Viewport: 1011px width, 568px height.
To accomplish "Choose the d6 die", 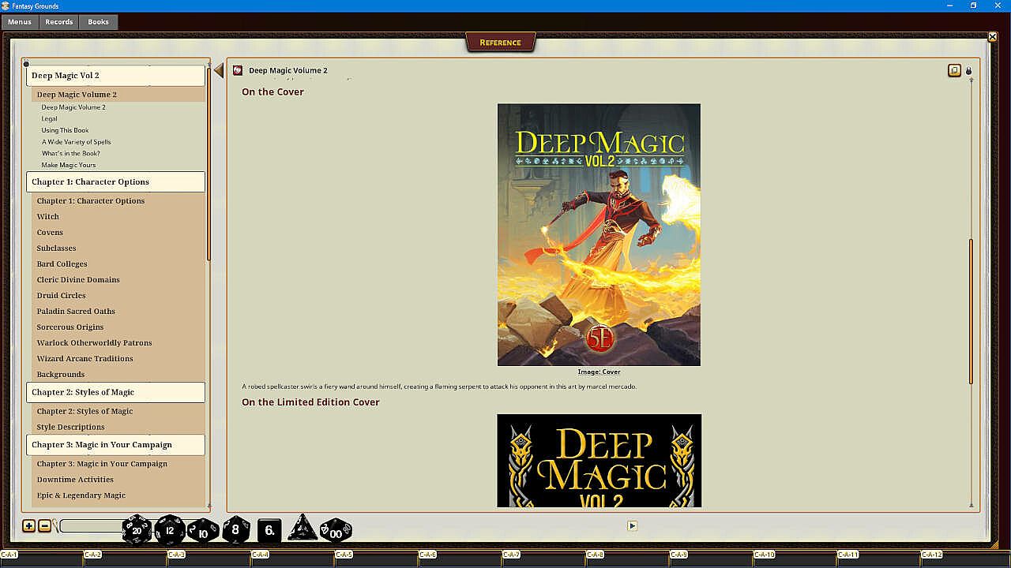I will (x=269, y=530).
